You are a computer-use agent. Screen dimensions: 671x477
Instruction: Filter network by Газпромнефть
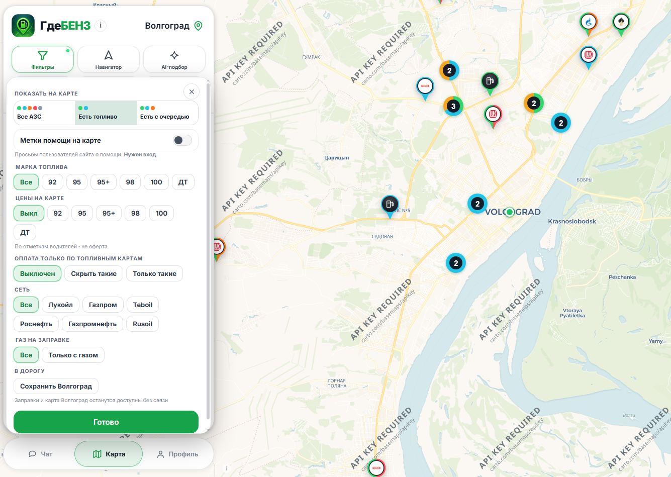click(x=92, y=324)
